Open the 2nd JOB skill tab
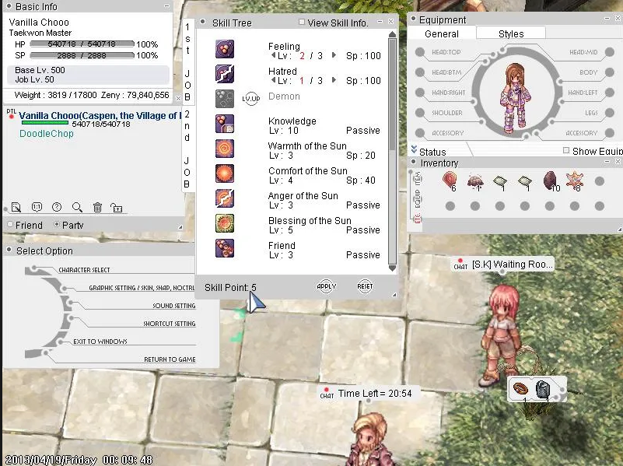Screen dimensions: 623x466 tap(187, 148)
